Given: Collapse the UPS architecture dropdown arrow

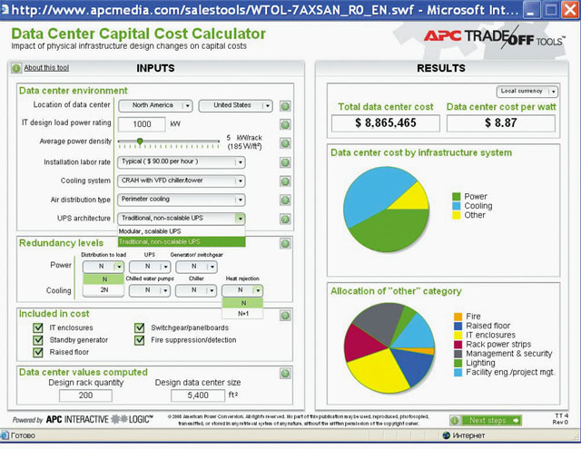Looking at the screenshot, I should pyautogui.click(x=240, y=219).
